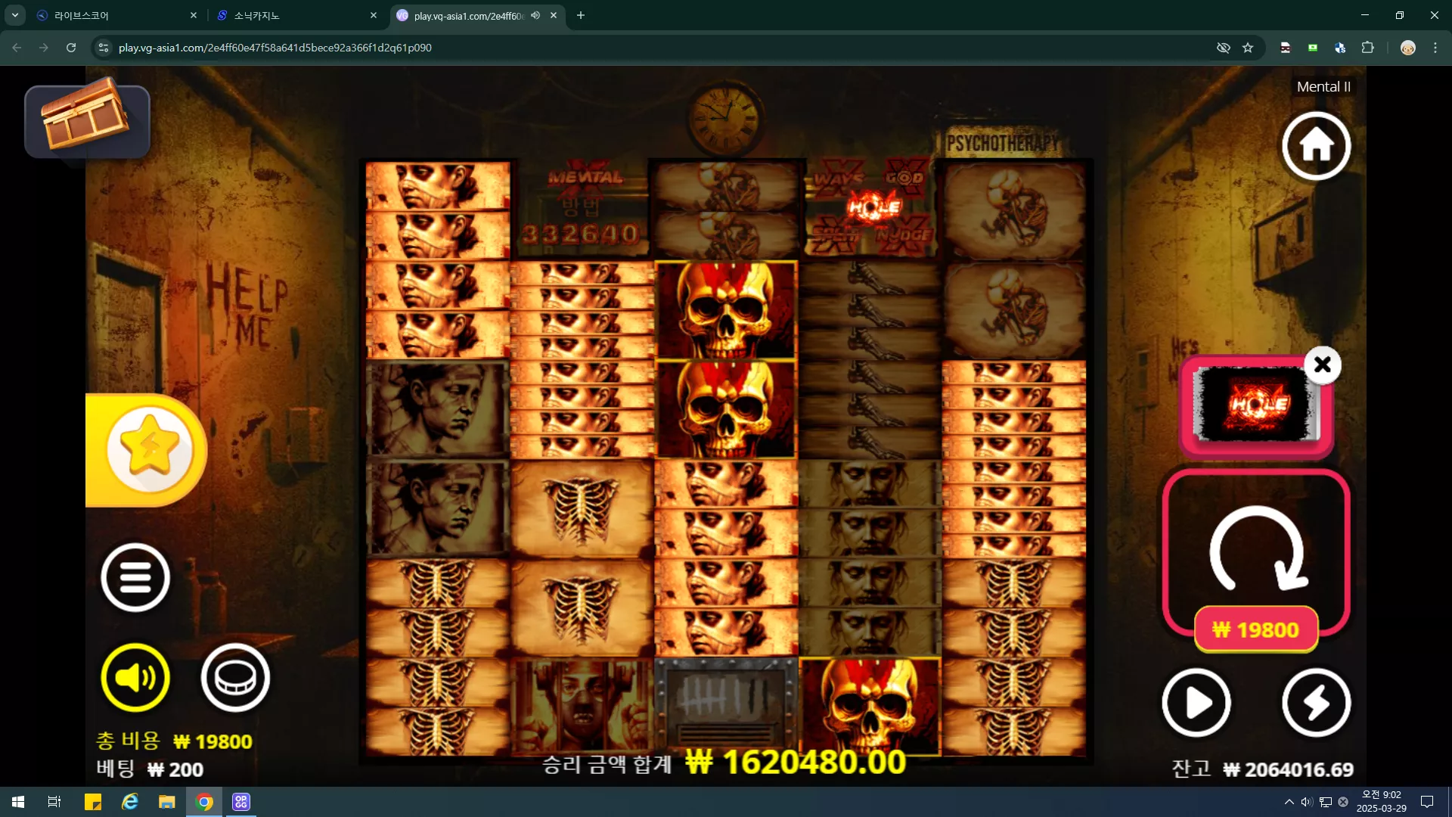This screenshot has width=1452, height=817.
Task: Open the game hamburger menu
Action: coord(135,577)
